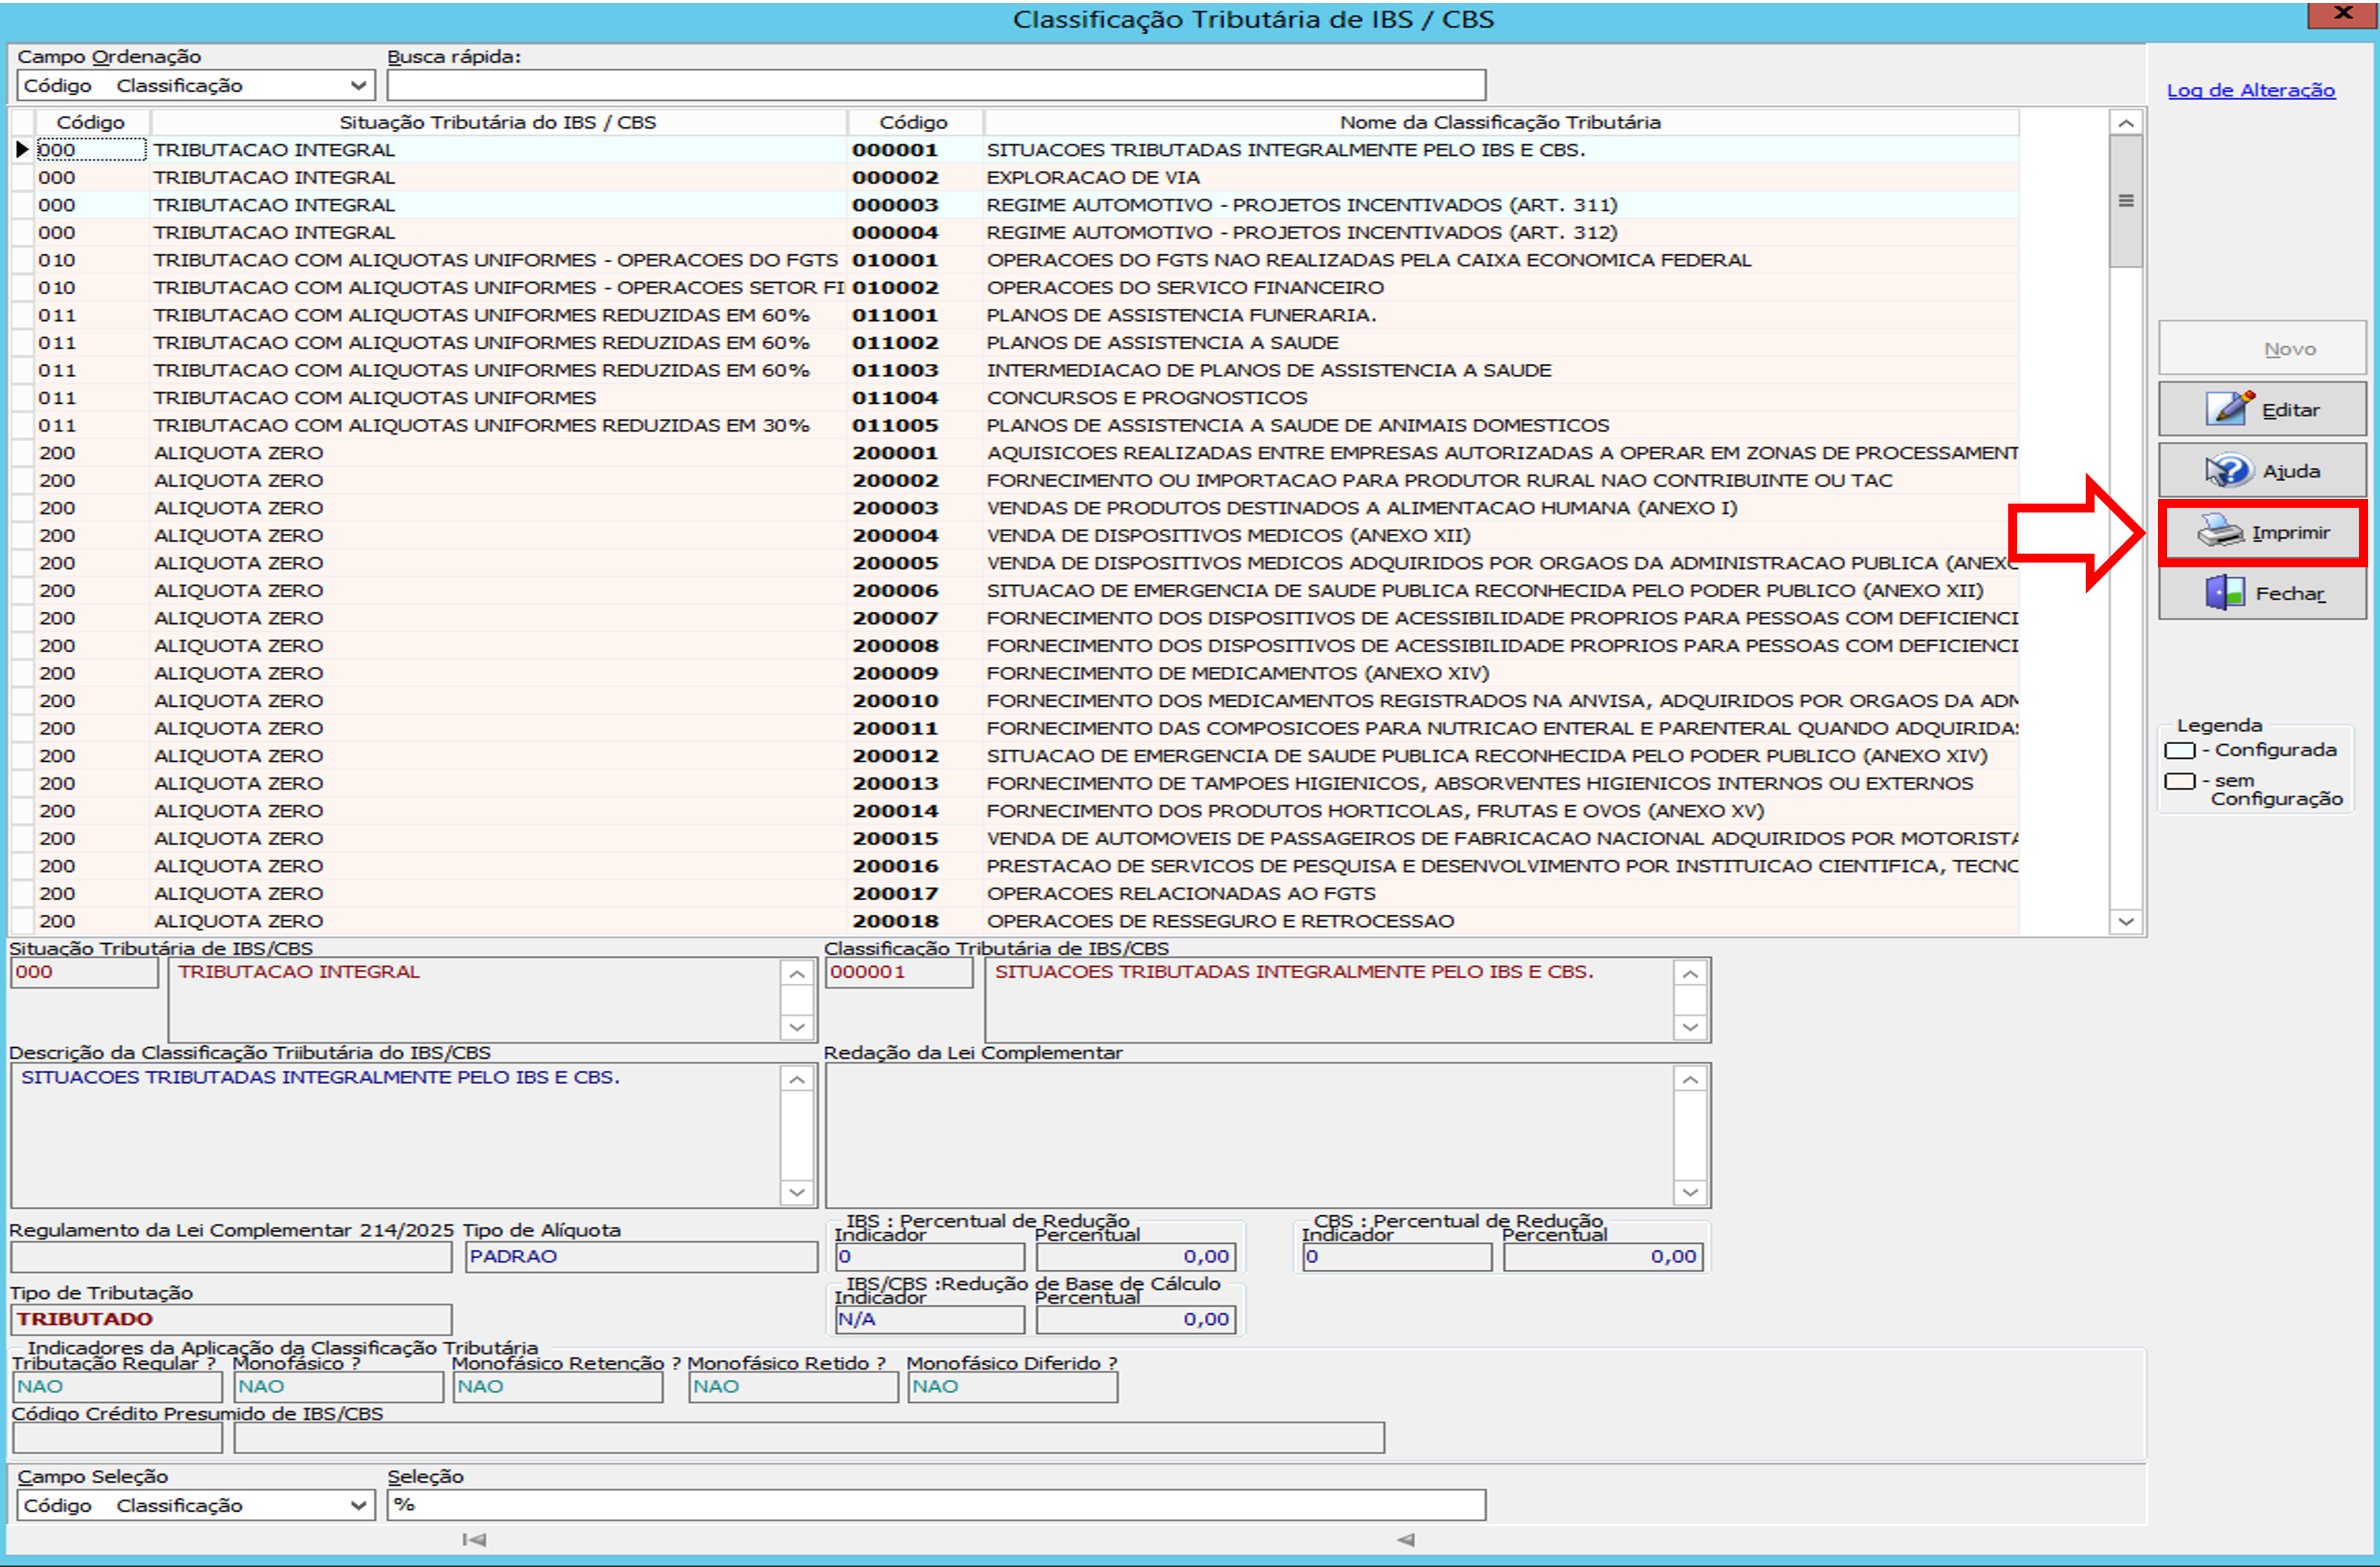
Task: Click the Editar pencil icon
Action: coord(2229,409)
